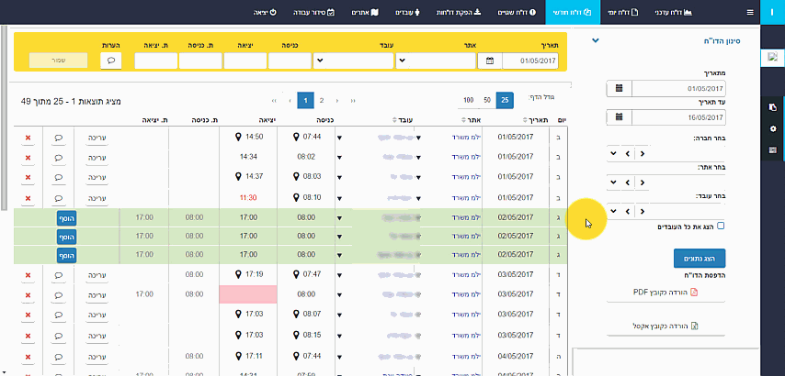Delete the row with exit 14:34

[28, 158]
